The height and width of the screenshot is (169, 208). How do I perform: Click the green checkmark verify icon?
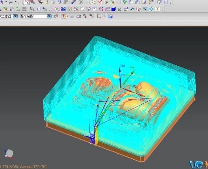pos(125,2)
